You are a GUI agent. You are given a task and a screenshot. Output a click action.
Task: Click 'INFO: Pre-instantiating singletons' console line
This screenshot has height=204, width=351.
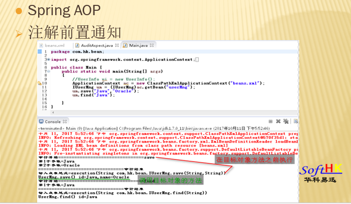[x=168, y=154]
